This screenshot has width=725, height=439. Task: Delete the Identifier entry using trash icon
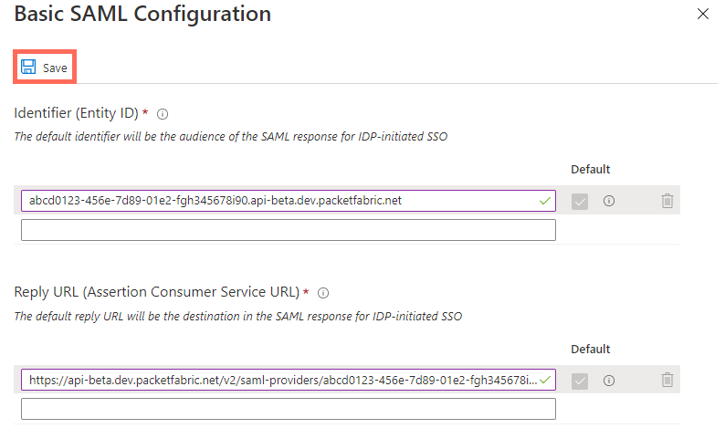667,201
